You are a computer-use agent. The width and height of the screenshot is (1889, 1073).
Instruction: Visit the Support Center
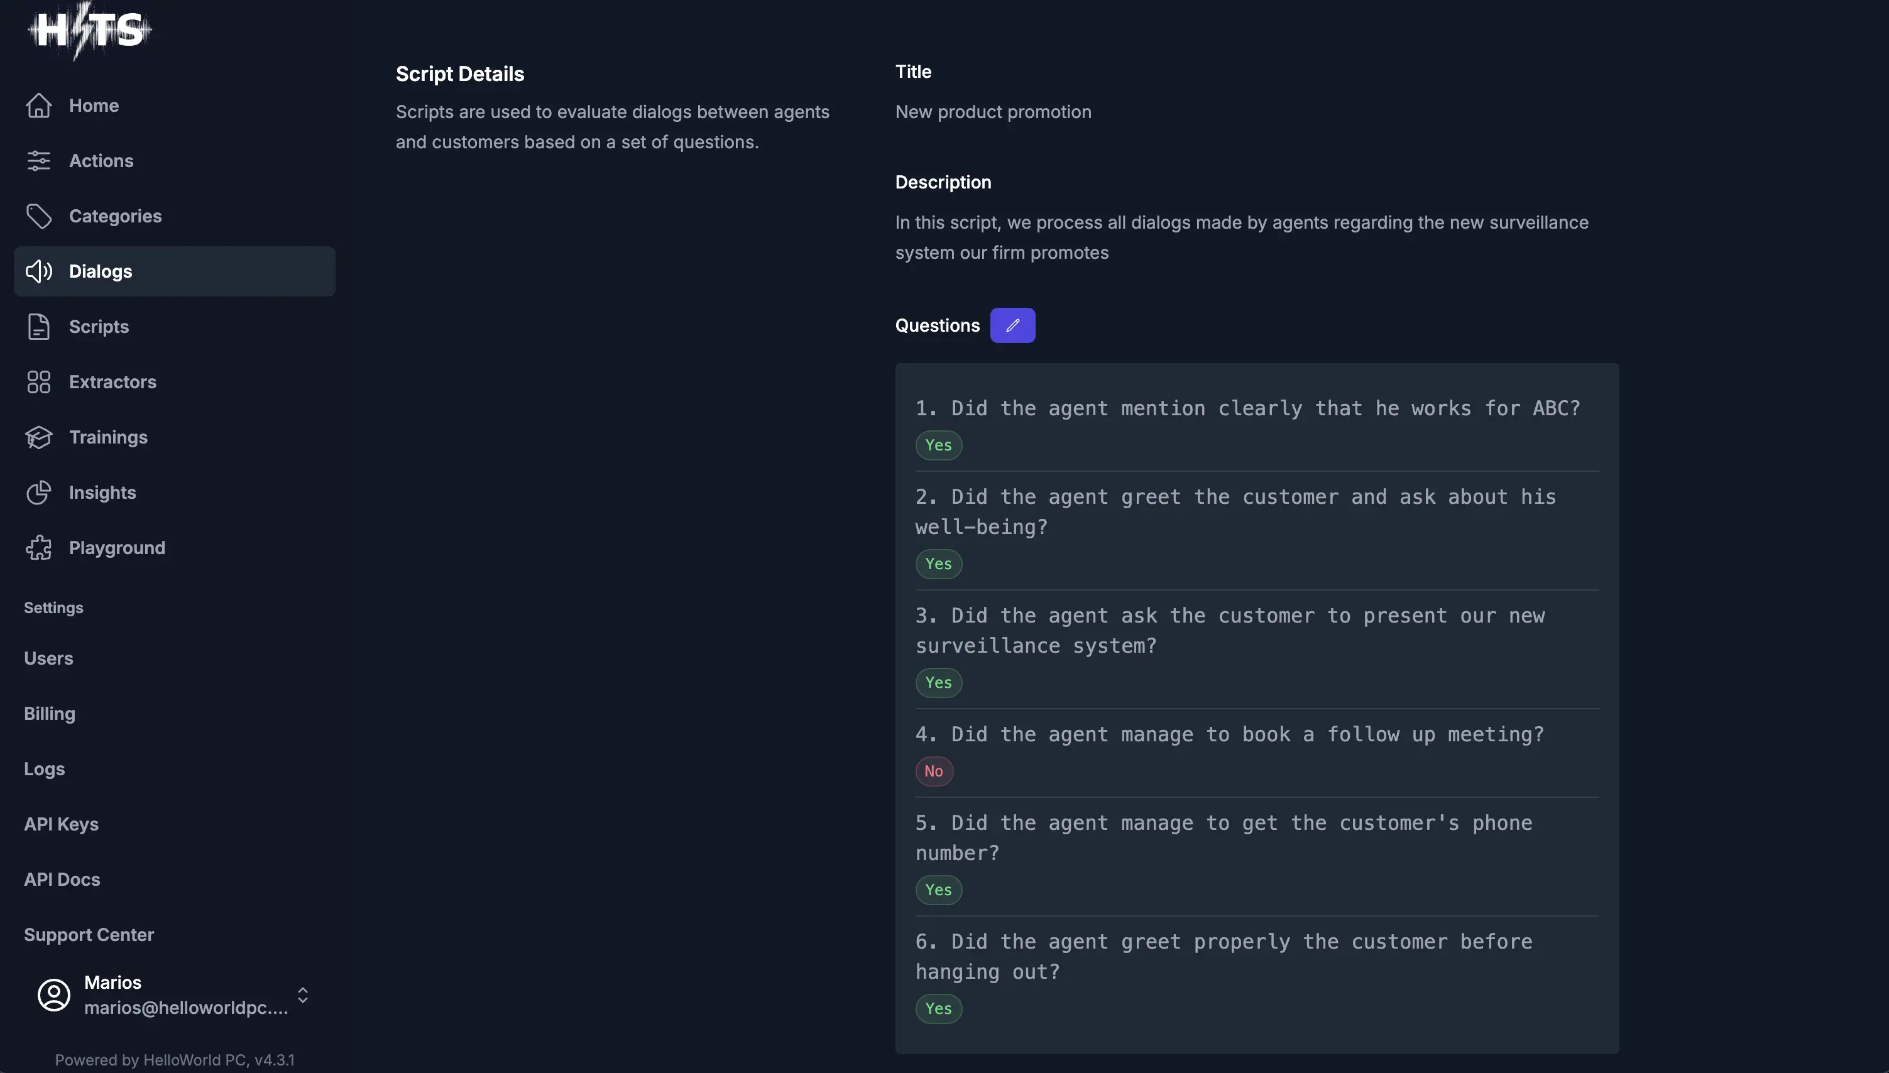tap(89, 934)
